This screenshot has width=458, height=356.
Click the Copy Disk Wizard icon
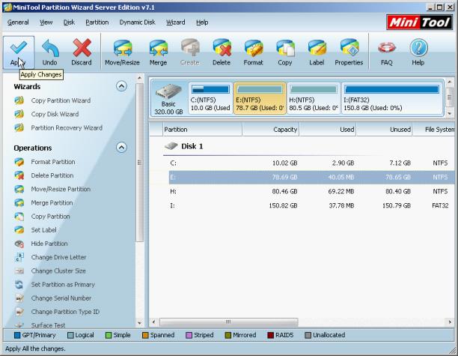tap(19, 114)
